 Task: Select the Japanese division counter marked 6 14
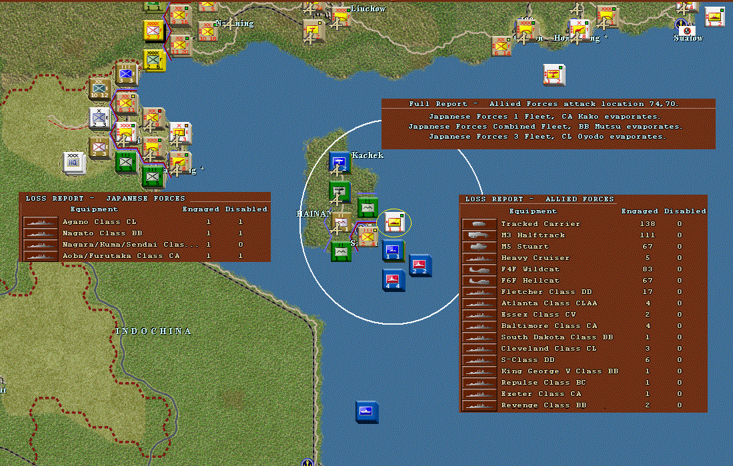[x=502, y=46]
